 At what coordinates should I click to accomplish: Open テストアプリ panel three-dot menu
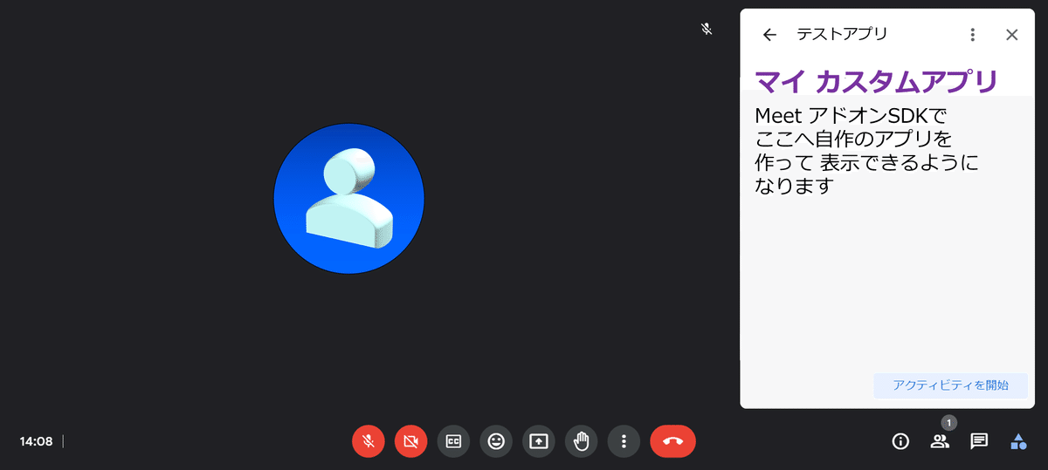(x=973, y=35)
